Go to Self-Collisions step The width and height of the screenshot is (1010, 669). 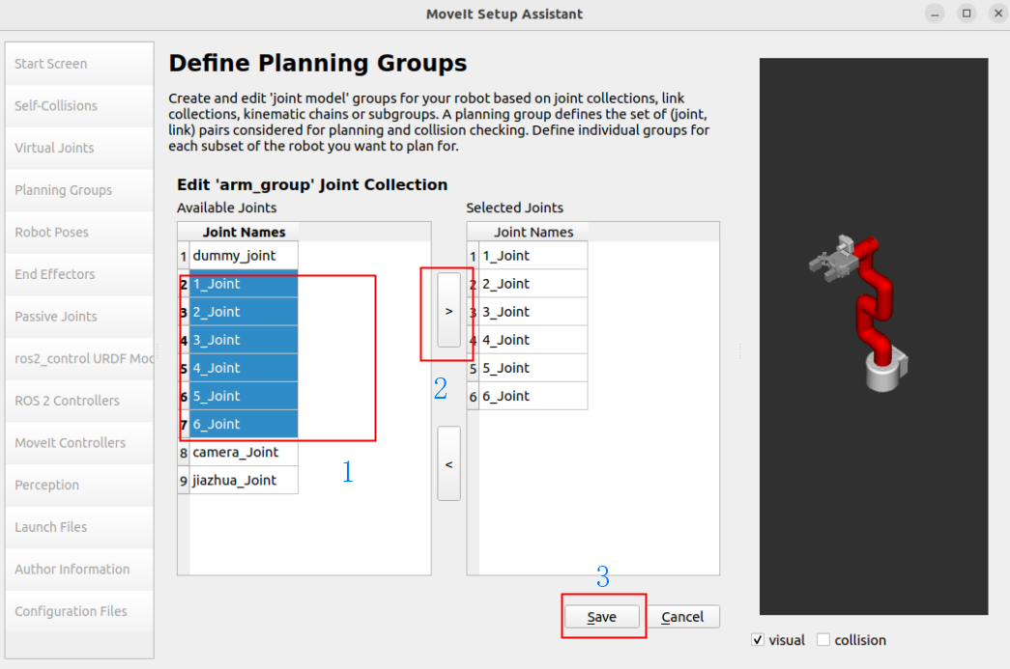click(79, 105)
